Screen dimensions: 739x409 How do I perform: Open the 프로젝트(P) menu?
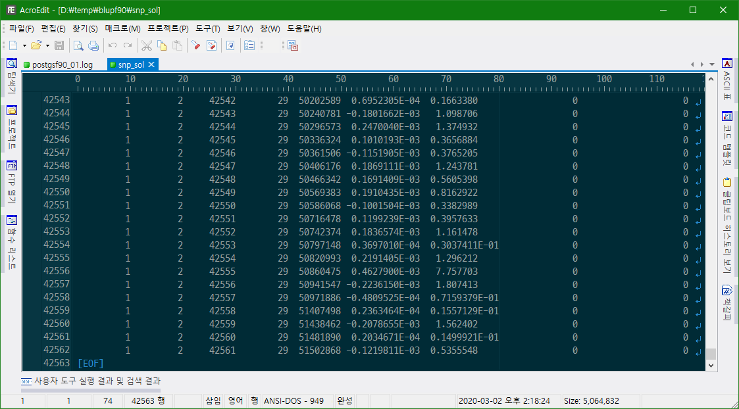click(168, 29)
